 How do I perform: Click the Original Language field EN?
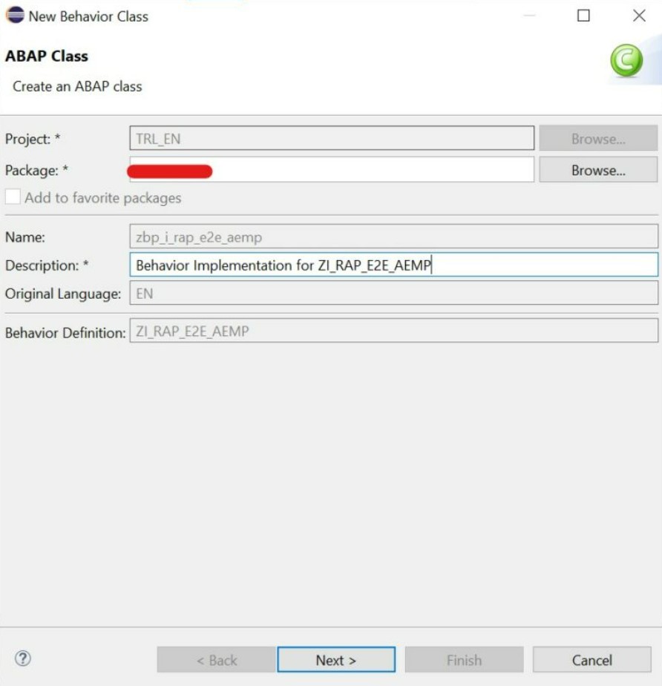pyautogui.click(x=393, y=294)
